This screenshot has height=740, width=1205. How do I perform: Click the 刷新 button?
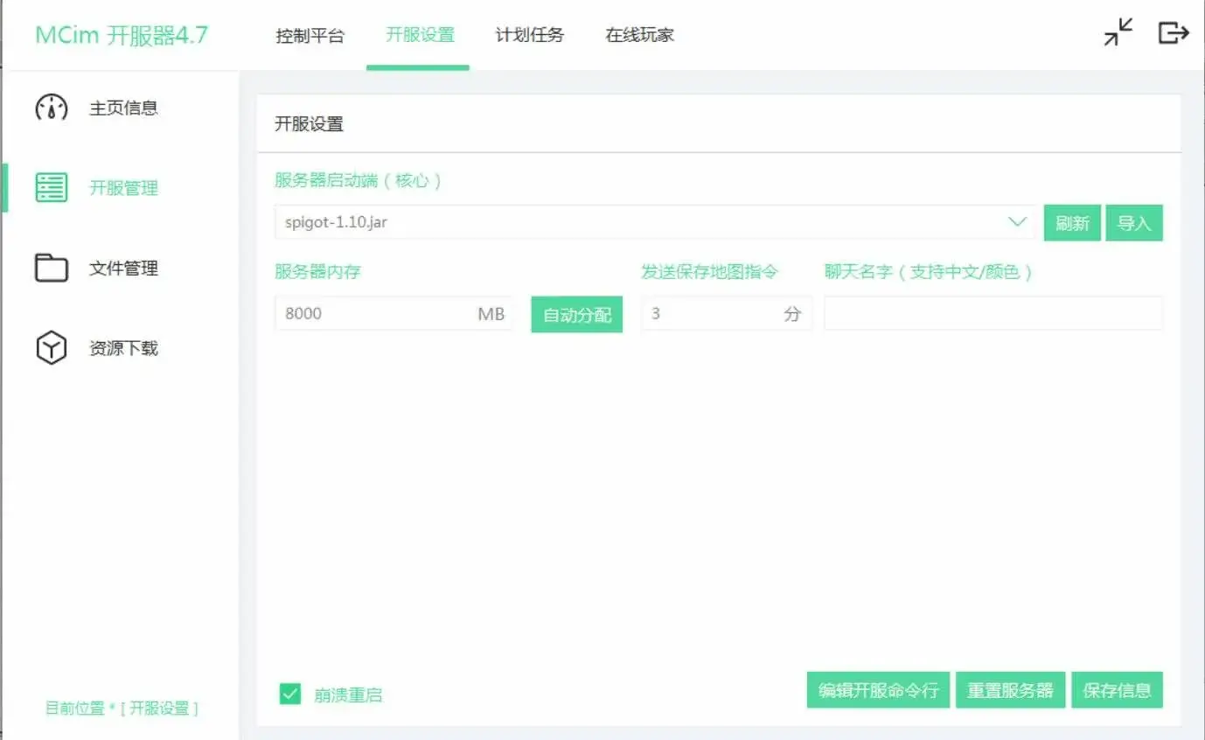click(x=1072, y=223)
